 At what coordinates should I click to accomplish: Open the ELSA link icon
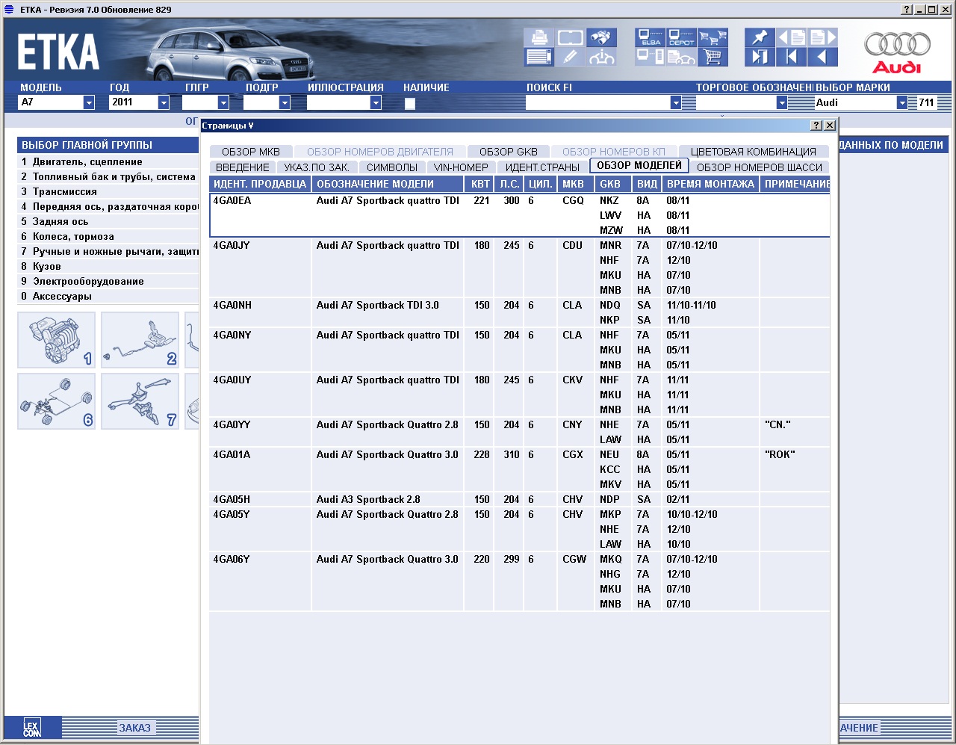650,37
